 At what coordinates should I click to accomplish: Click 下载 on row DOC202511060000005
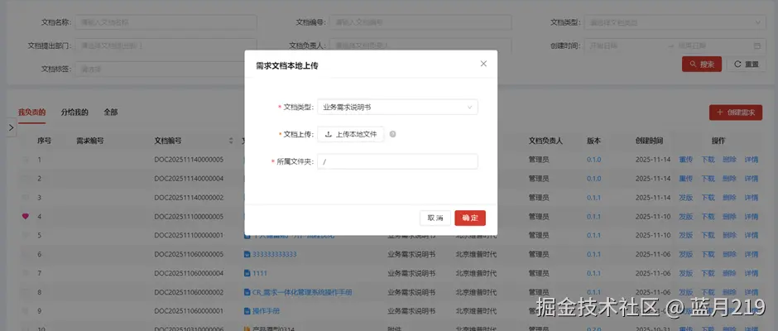tap(708, 254)
